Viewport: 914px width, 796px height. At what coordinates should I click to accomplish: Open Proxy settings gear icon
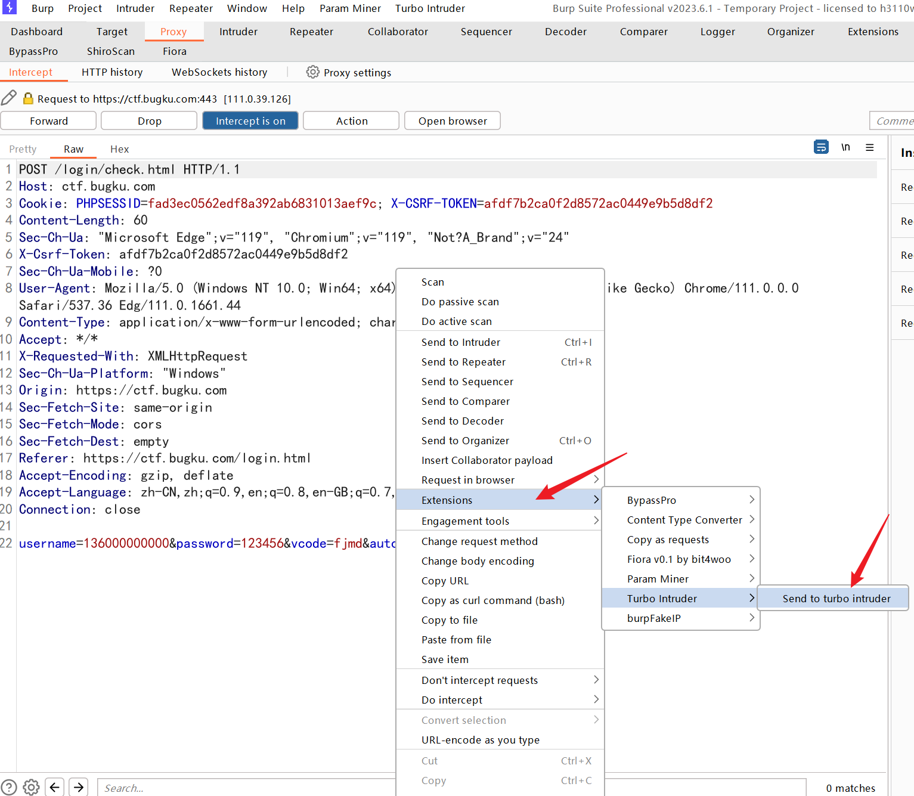(312, 72)
